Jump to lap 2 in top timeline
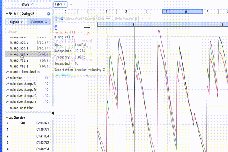Screen dimensions: 228x152 tap(106, 12)
